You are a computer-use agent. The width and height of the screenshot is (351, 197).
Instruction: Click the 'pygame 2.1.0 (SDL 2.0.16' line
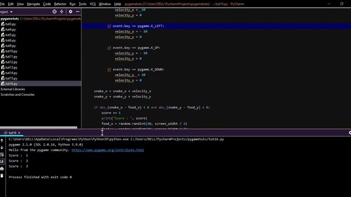click(46, 144)
